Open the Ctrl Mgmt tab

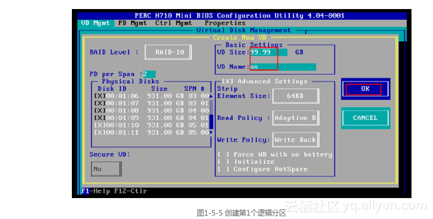coord(173,23)
